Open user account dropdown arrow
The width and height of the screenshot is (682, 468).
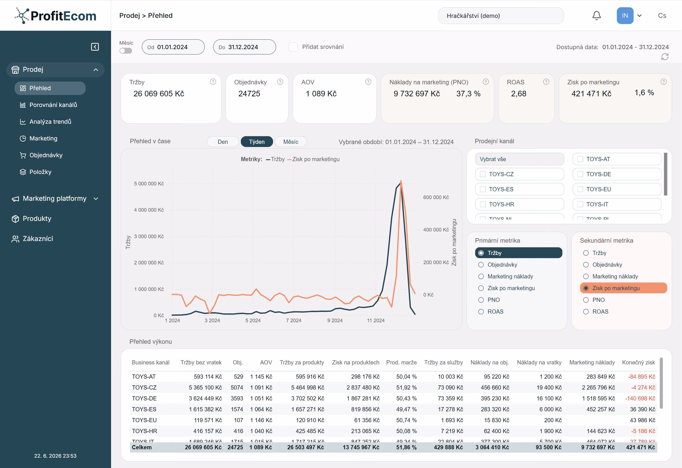[x=639, y=16]
